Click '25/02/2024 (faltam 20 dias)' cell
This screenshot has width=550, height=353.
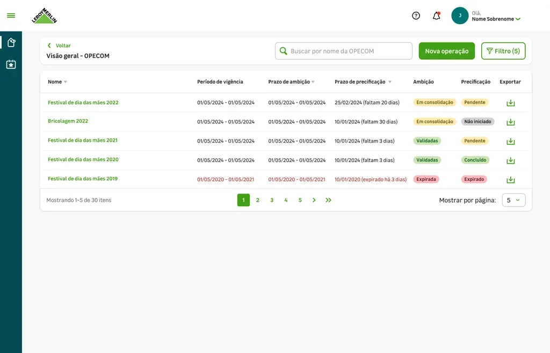pos(367,102)
